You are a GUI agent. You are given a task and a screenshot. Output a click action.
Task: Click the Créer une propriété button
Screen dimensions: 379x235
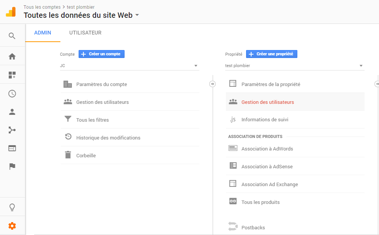272,54
